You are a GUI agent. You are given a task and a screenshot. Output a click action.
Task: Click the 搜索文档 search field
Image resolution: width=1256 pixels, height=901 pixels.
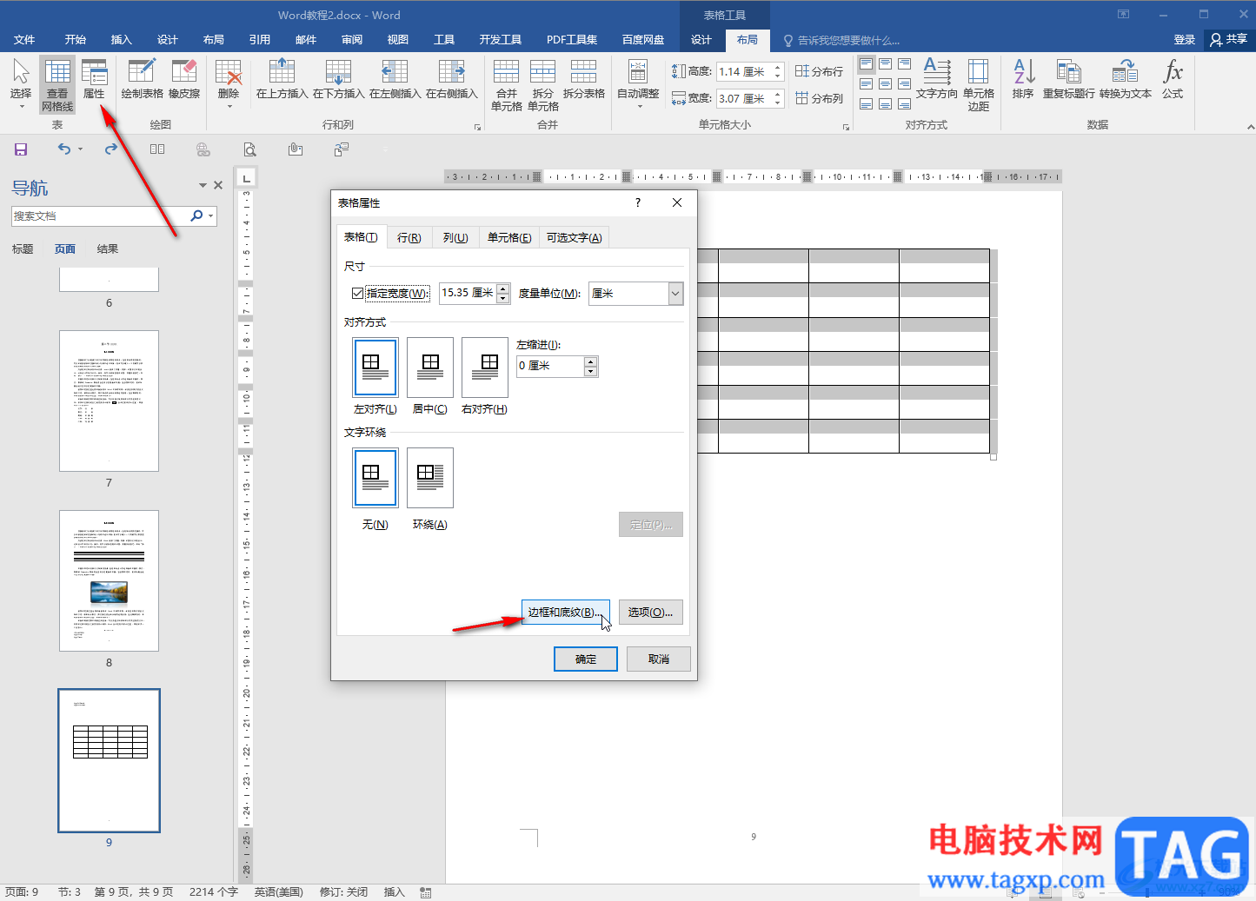pos(100,215)
